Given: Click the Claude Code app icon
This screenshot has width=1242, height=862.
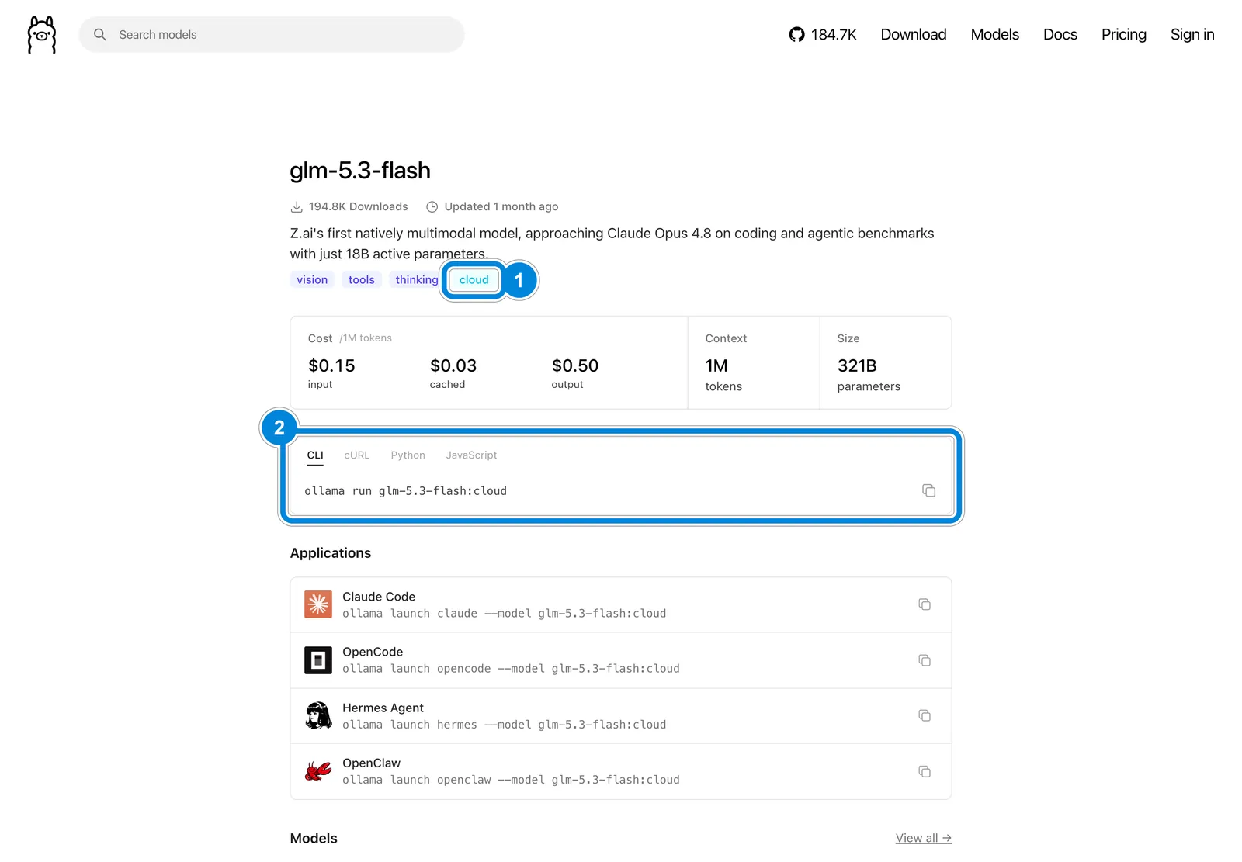Looking at the screenshot, I should (318, 604).
